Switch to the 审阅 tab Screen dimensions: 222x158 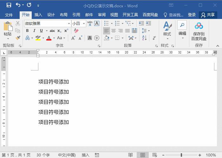point(102,15)
